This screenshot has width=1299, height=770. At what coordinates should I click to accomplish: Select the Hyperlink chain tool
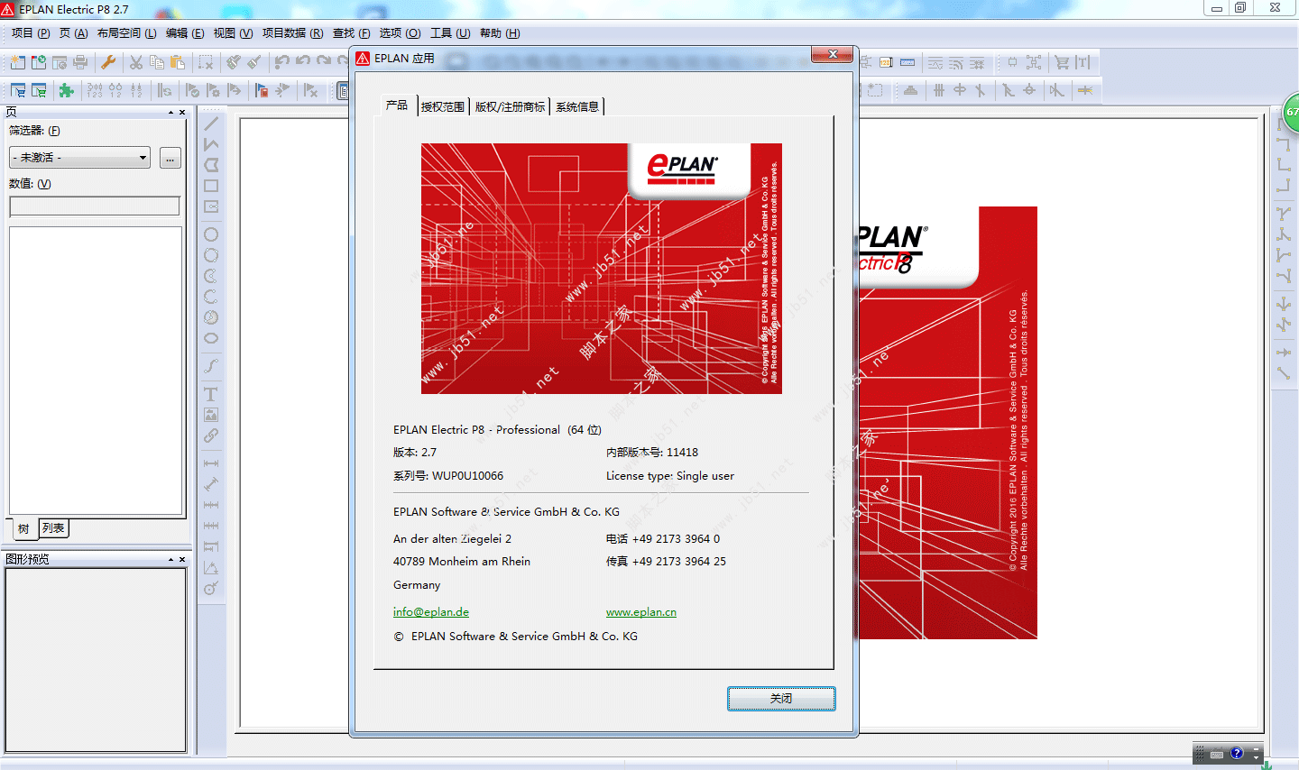[211, 435]
